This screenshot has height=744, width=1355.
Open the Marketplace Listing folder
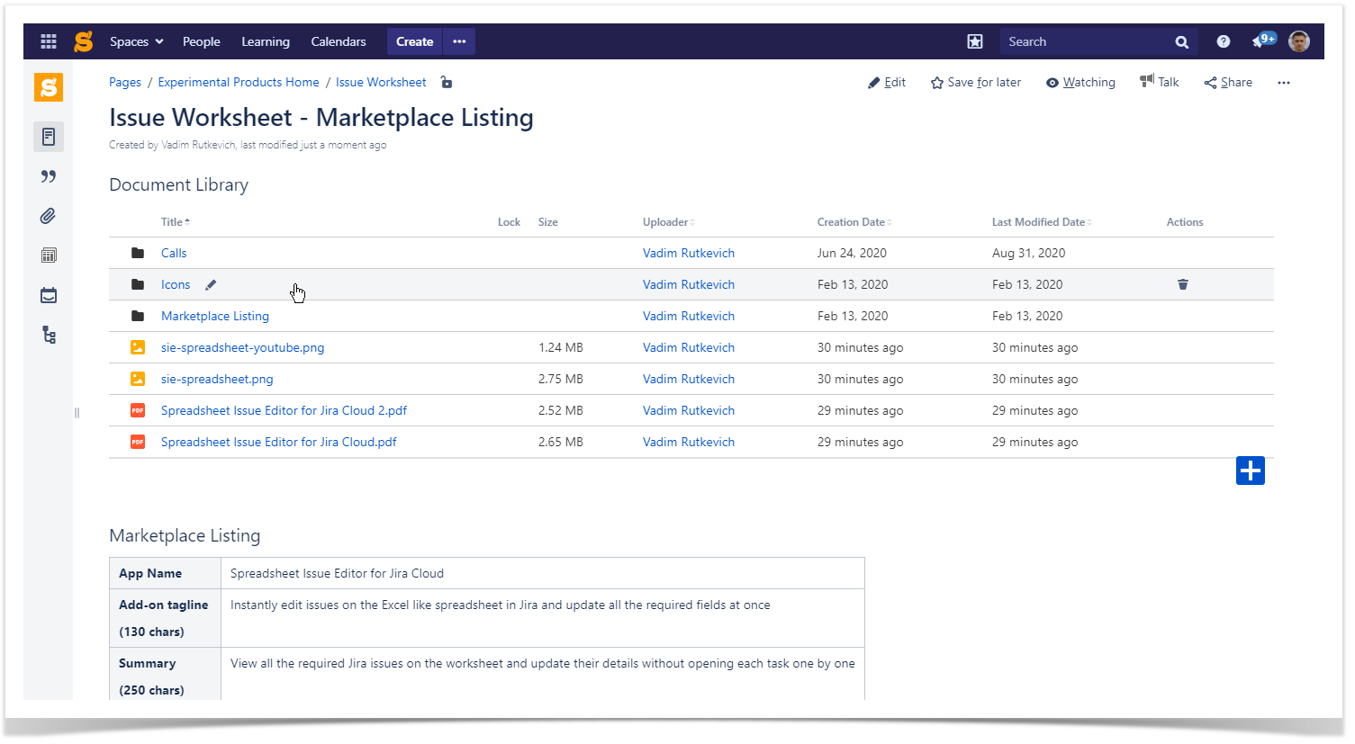pyautogui.click(x=215, y=316)
